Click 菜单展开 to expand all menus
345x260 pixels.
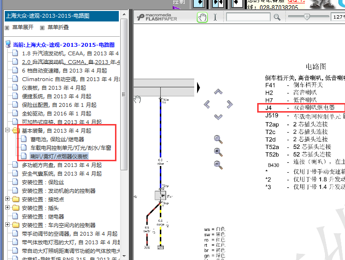23,27
